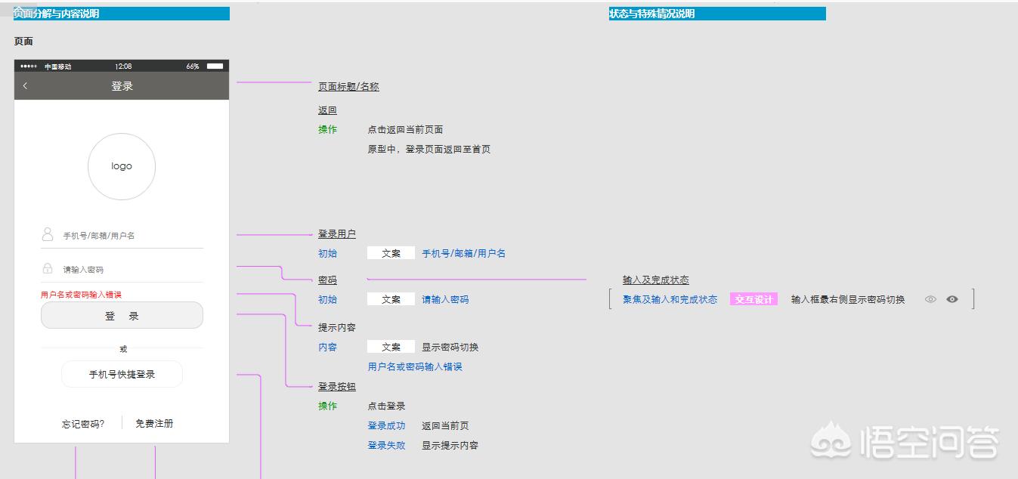The width and height of the screenshot is (1018, 479).
Task: Select the 密码 annotation heading
Action: coord(327,280)
